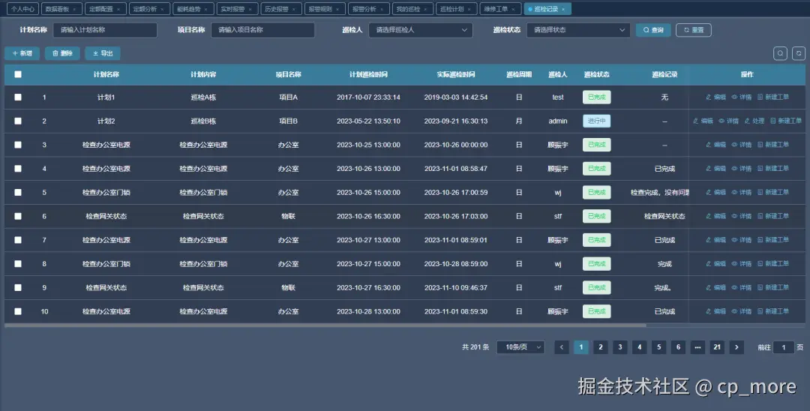
Task: Check the checkbox for row 10
Action: tap(18, 310)
